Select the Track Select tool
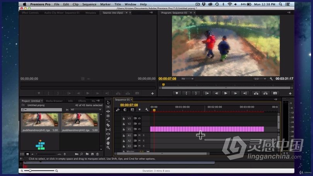Image resolution: width=313 pixels, height=176 pixels. tap(108, 107)
